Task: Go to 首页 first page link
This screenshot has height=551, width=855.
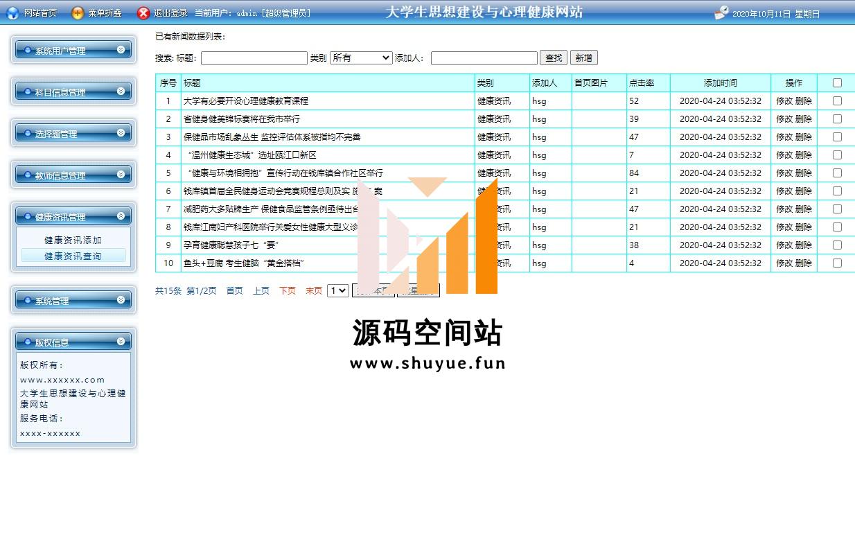Action: coord(235,291)
